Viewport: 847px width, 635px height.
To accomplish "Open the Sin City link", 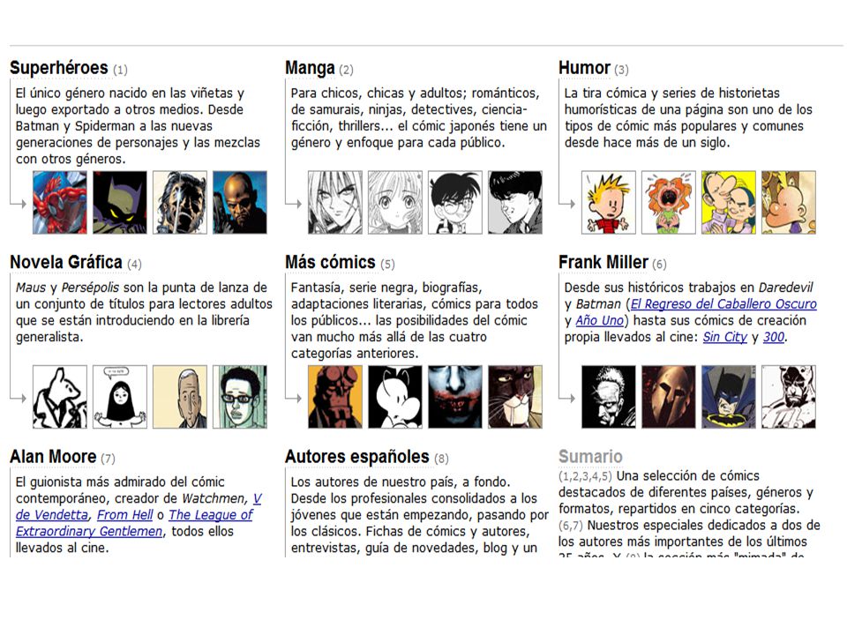I will point(724,337).
